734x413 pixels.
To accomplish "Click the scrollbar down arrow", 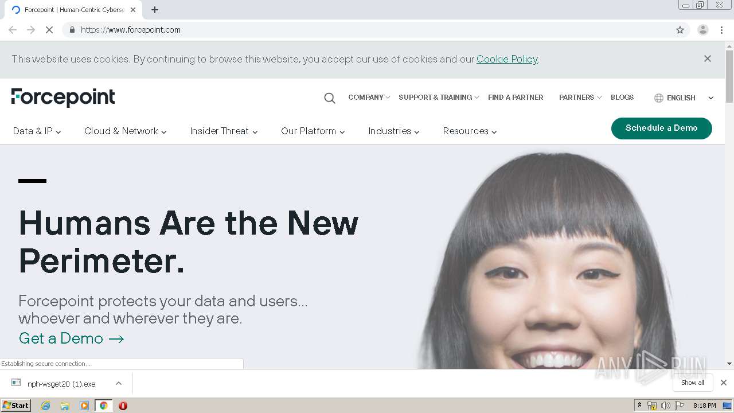I will (x=729, y=364).
